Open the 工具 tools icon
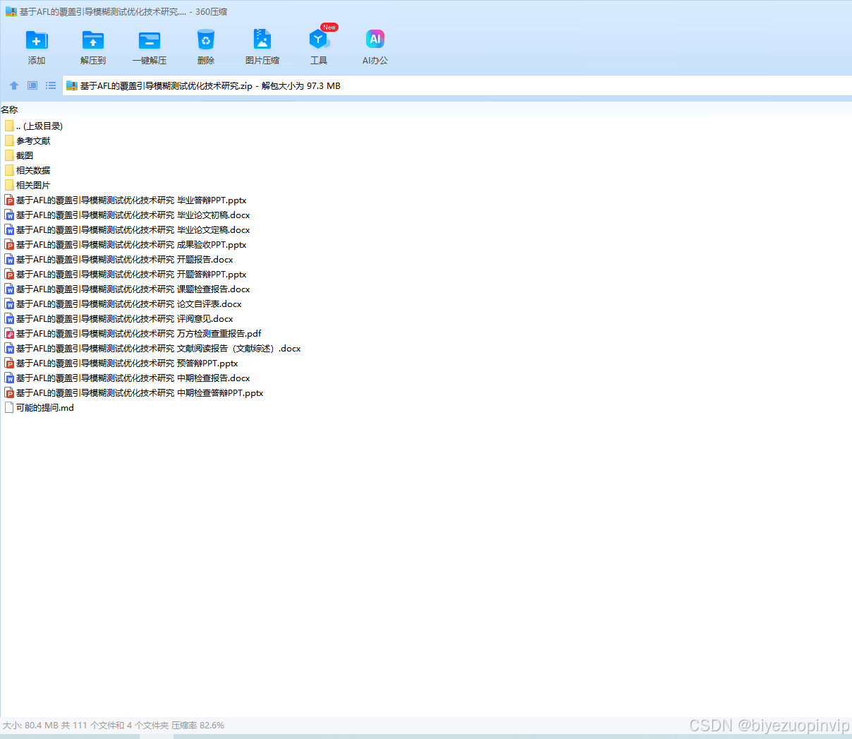The width and height of the screenshot is (852, 739). 319,39
